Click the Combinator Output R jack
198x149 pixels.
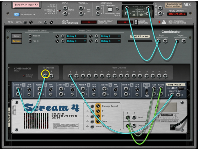[184, 41]
